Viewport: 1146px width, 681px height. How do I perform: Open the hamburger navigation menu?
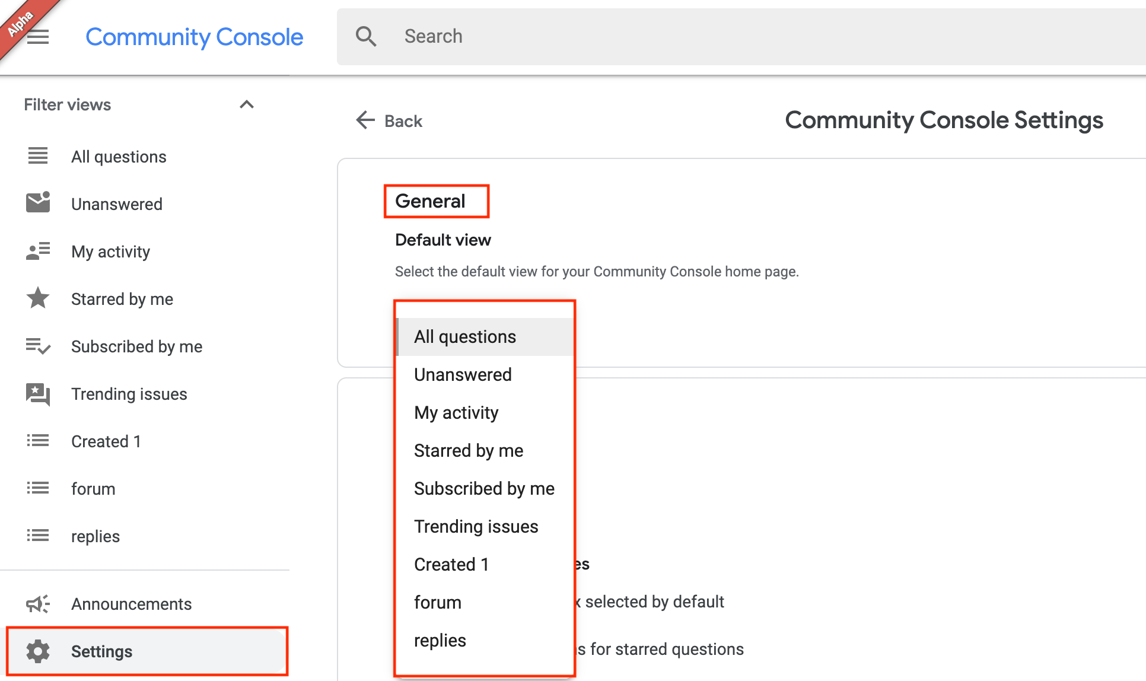pos(38,37)
